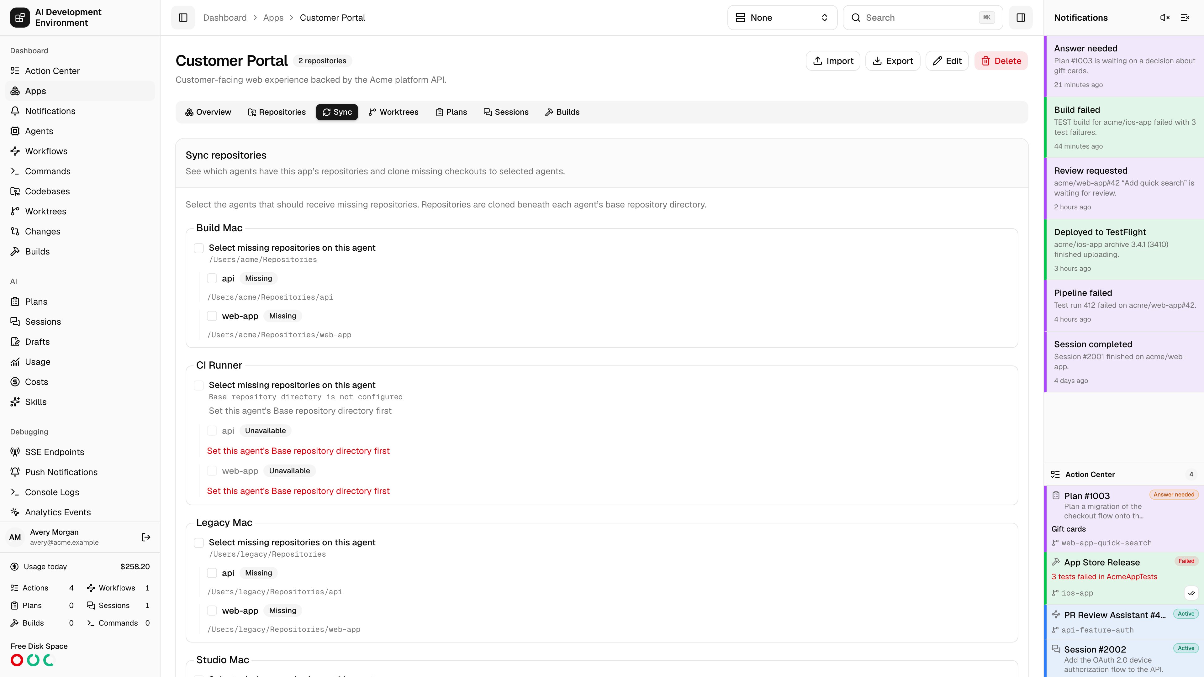1204x677 pixels.
Task: Click the Export button
Action: pos(893,61)
